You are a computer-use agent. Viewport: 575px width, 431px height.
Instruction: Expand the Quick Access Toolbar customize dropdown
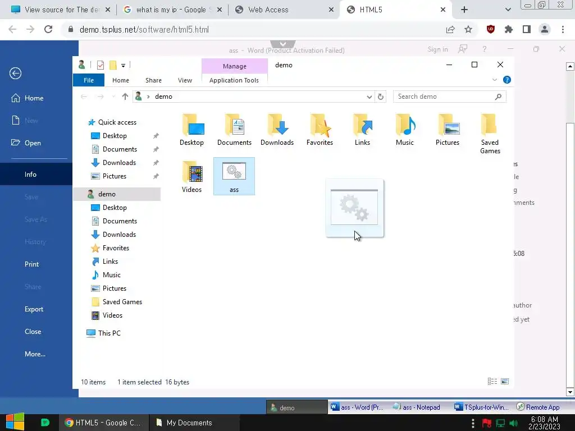[123, 66]
